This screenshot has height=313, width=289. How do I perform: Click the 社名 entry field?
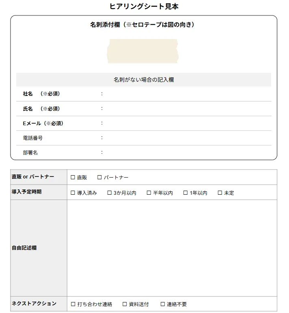187,94
